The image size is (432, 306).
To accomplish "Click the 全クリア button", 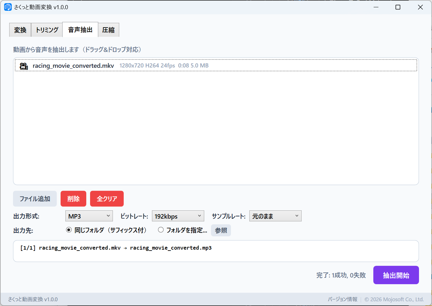I will pos(107,199).
